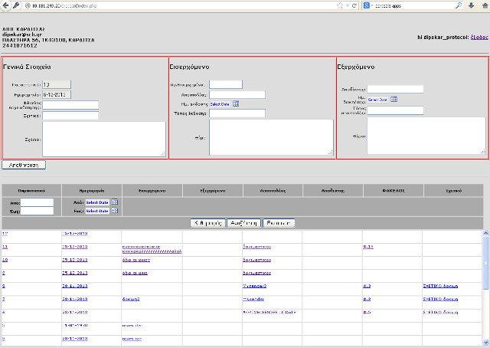490x348 pixels.
Task: Click the Ημερομηνία column header
Action: point(91,189)
